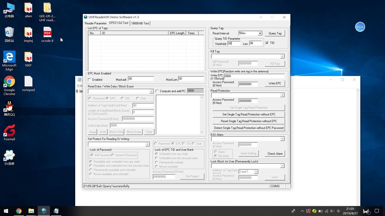The height and width of the screenshot is (216, 385).
Task: Toggle the TID checkbox in Query Tag
Action: tap(267, 43)
